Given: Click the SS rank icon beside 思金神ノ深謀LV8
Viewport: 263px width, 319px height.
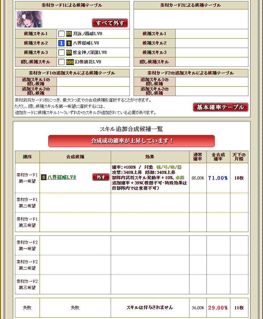Looking at the screenshot, I should click(x=69, y=53).
